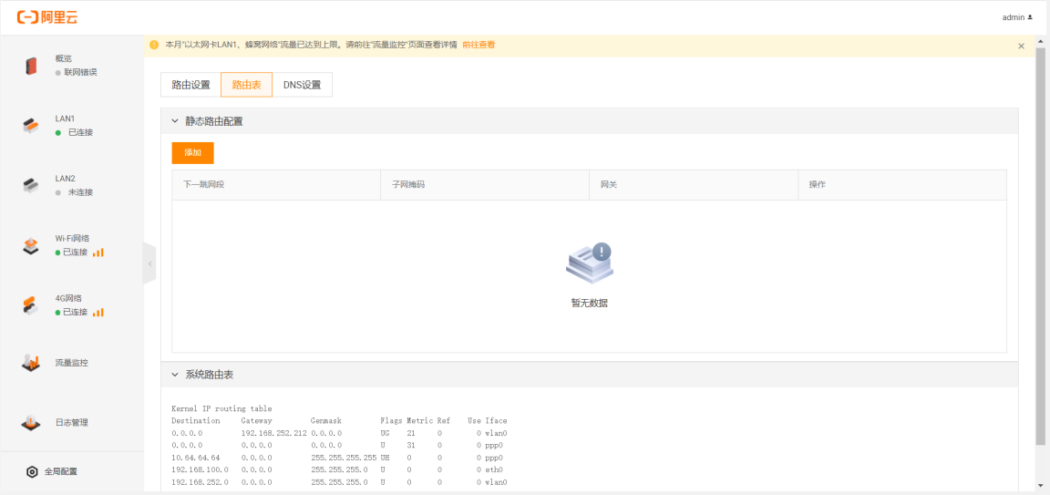This screenshot has width=1050, height=495.
Task: Switch to the 路由设置 tab
Action: [190, 85]
